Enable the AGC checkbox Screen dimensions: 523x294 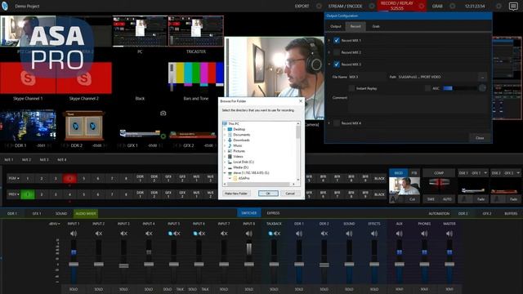[x=427, y=88]
